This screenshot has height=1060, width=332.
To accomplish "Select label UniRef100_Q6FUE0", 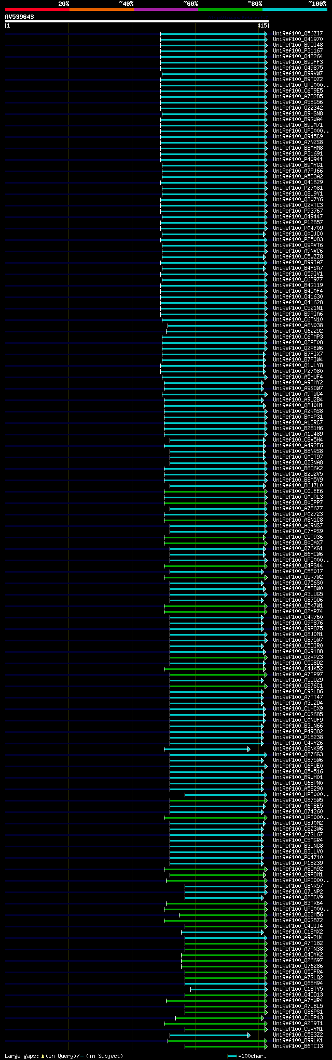I will [x=298, y=766].
